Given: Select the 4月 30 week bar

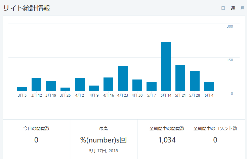Looking at the screenshot, I should [137, 85].
